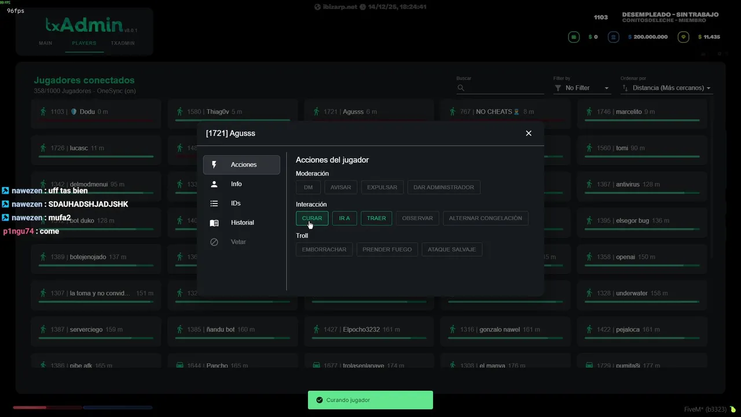The height and width of the screenshot is (417, 741).
Task: Click the vehicle icon on Pancho card
Action: [x=179, y=365]
